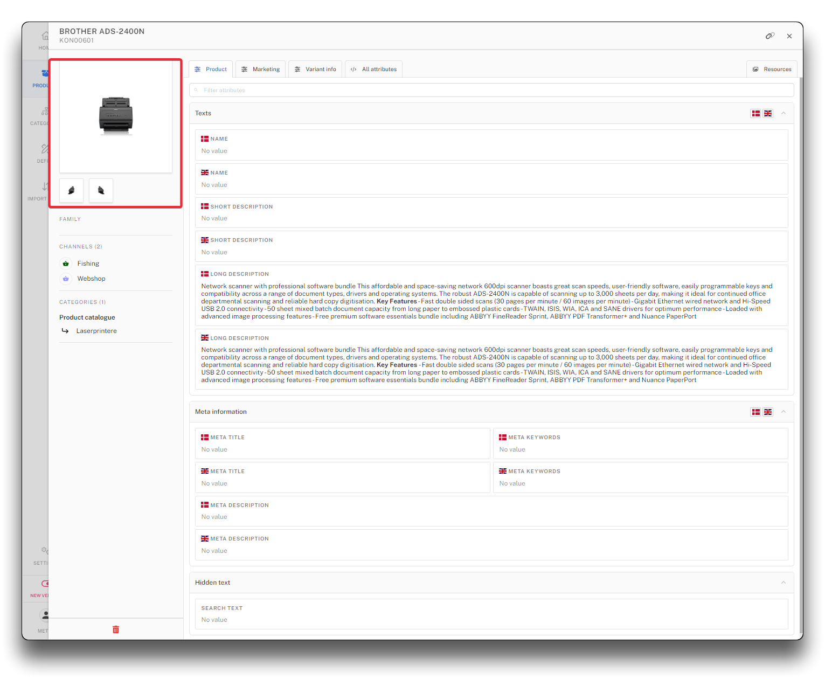
Task: Collapse the Hidden text section
Action: [784, 583]
